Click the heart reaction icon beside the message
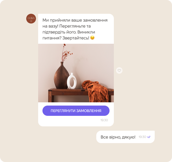The image size is (172, 162). coord(119,70)
